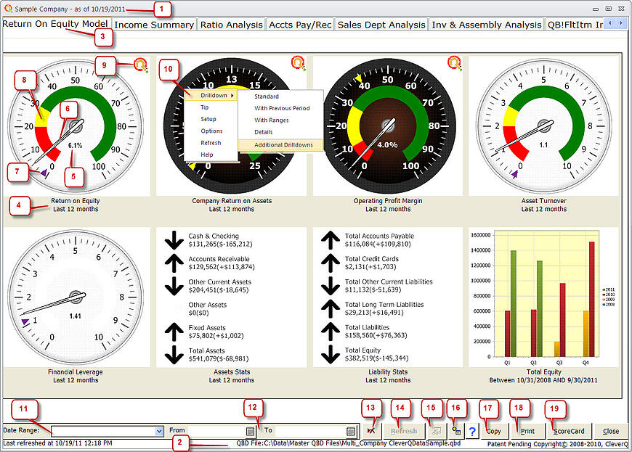Click the ScoreCard button

point(569,431)
